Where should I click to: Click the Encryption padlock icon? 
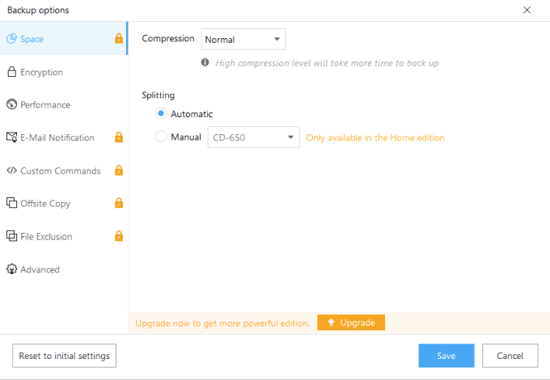12,72
